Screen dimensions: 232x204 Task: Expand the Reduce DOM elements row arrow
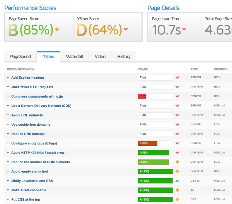pyautogui.click(x=8, y=162)
